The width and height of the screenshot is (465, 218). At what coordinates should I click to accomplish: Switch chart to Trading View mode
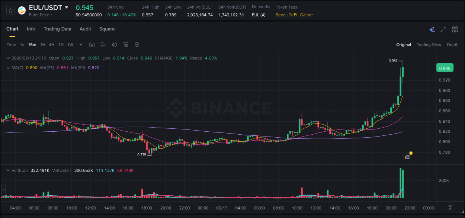tap(429, 45)
